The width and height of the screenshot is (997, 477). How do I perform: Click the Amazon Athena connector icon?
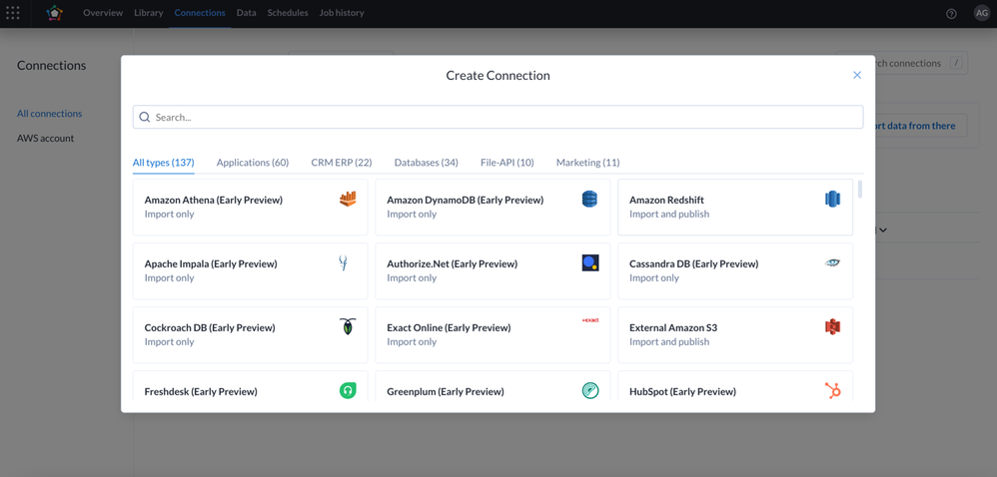click(348, 199)
